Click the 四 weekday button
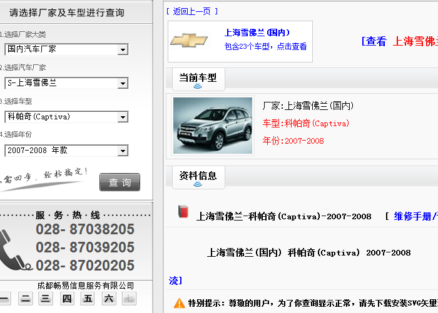 pyautogui.click(x=67, y=299)
